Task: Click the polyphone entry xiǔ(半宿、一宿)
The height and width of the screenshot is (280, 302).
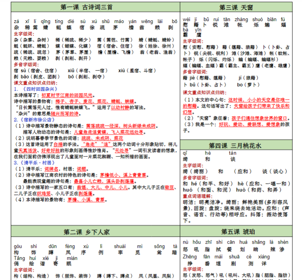Action: pos(87,71)
